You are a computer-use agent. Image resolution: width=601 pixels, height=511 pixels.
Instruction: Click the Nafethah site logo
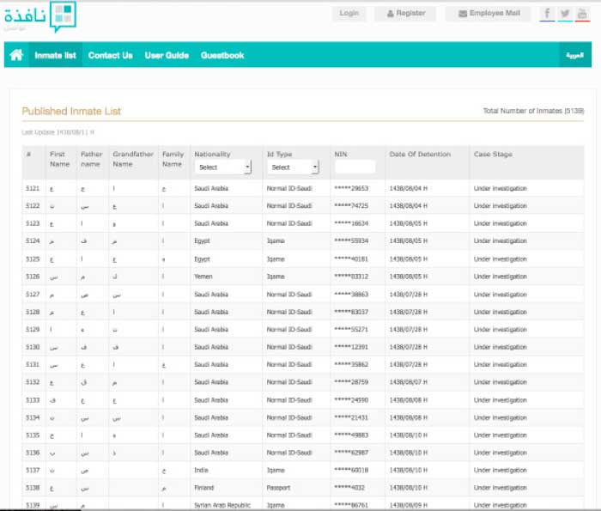click(40, 17)
